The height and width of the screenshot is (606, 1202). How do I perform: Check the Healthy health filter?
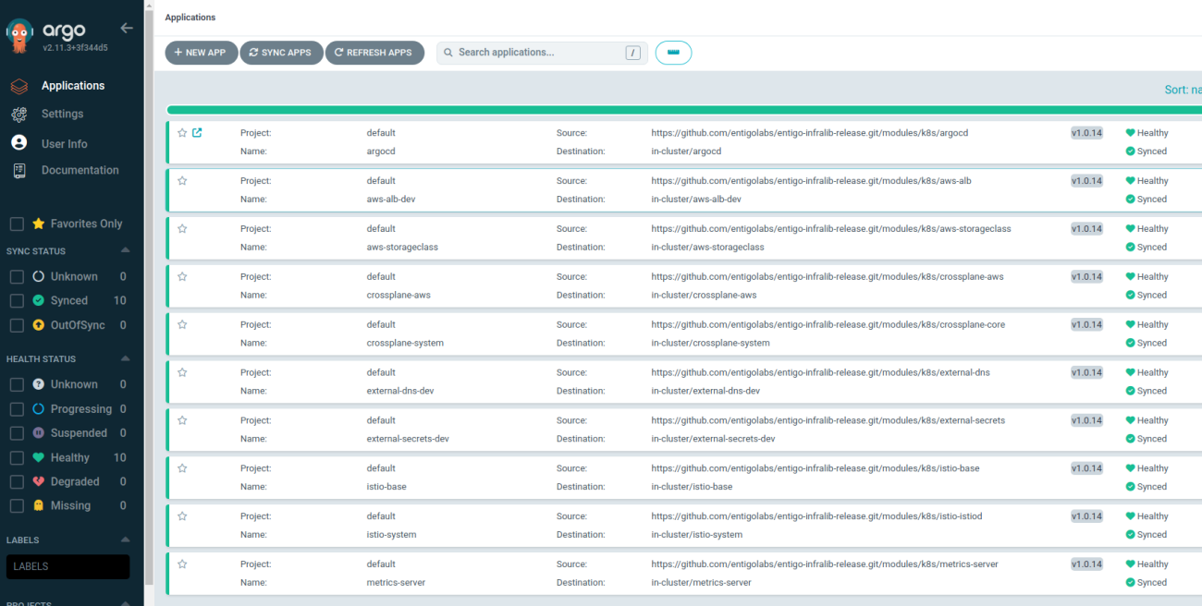[17, 457]
